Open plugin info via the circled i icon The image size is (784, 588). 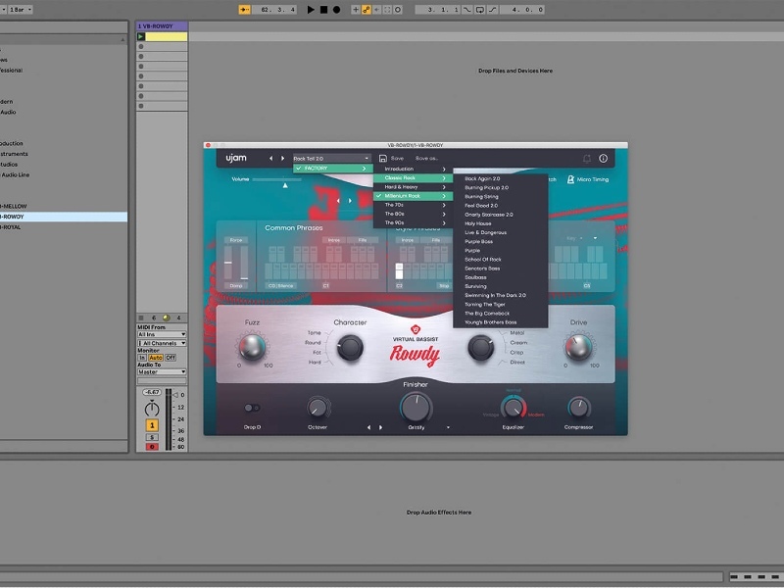(x=603, y=158)
